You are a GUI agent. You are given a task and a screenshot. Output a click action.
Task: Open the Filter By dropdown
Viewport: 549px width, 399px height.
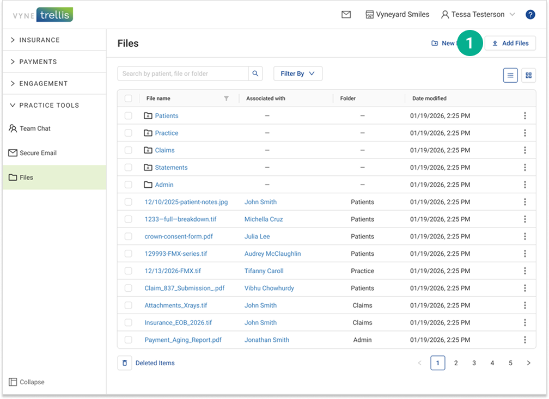pyautogui.click(x=297, y=73)
